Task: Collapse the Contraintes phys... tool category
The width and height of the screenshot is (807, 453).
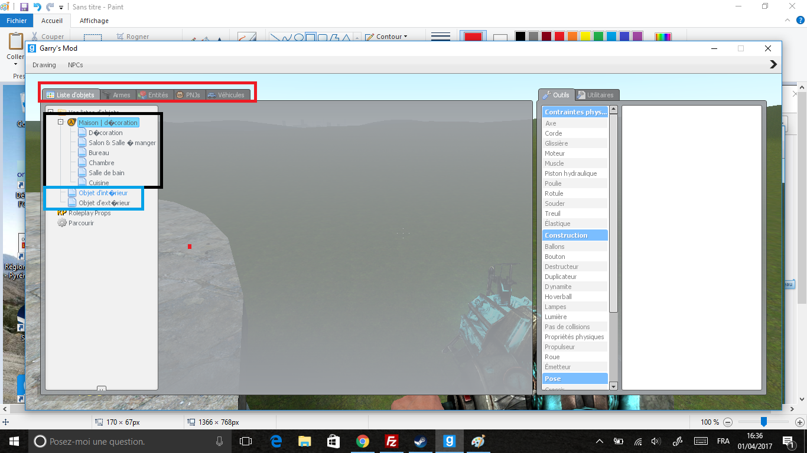Action: [575, 112]
